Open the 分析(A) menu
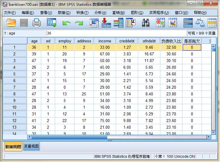This screenshot has height=162, width=220. 100,13
